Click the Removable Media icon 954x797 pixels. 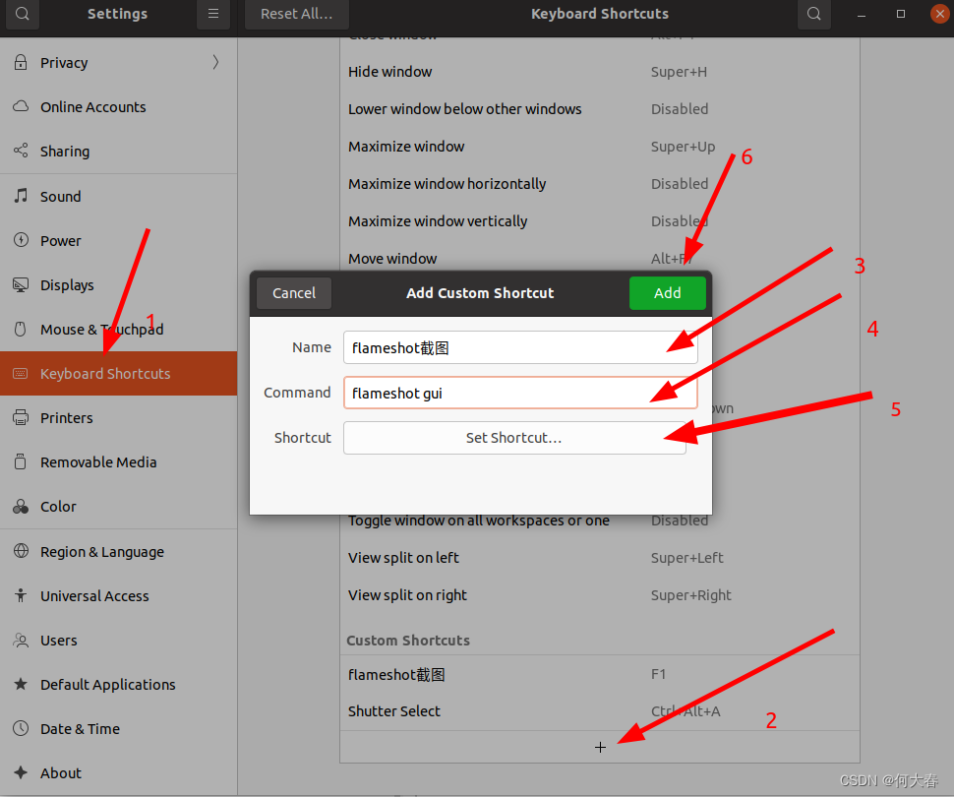21,461
